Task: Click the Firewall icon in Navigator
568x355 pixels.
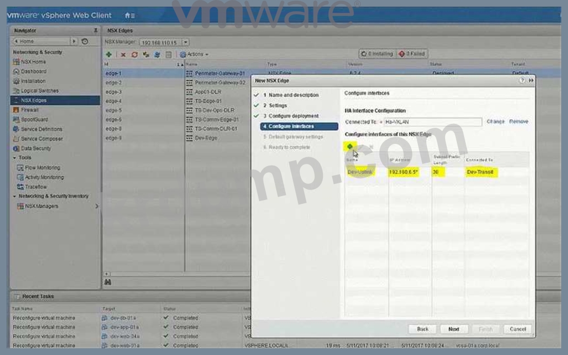Action: [16, 110]
